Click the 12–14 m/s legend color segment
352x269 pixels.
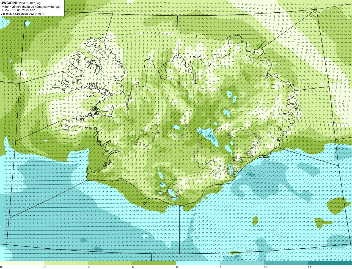[x=286, y=263]
